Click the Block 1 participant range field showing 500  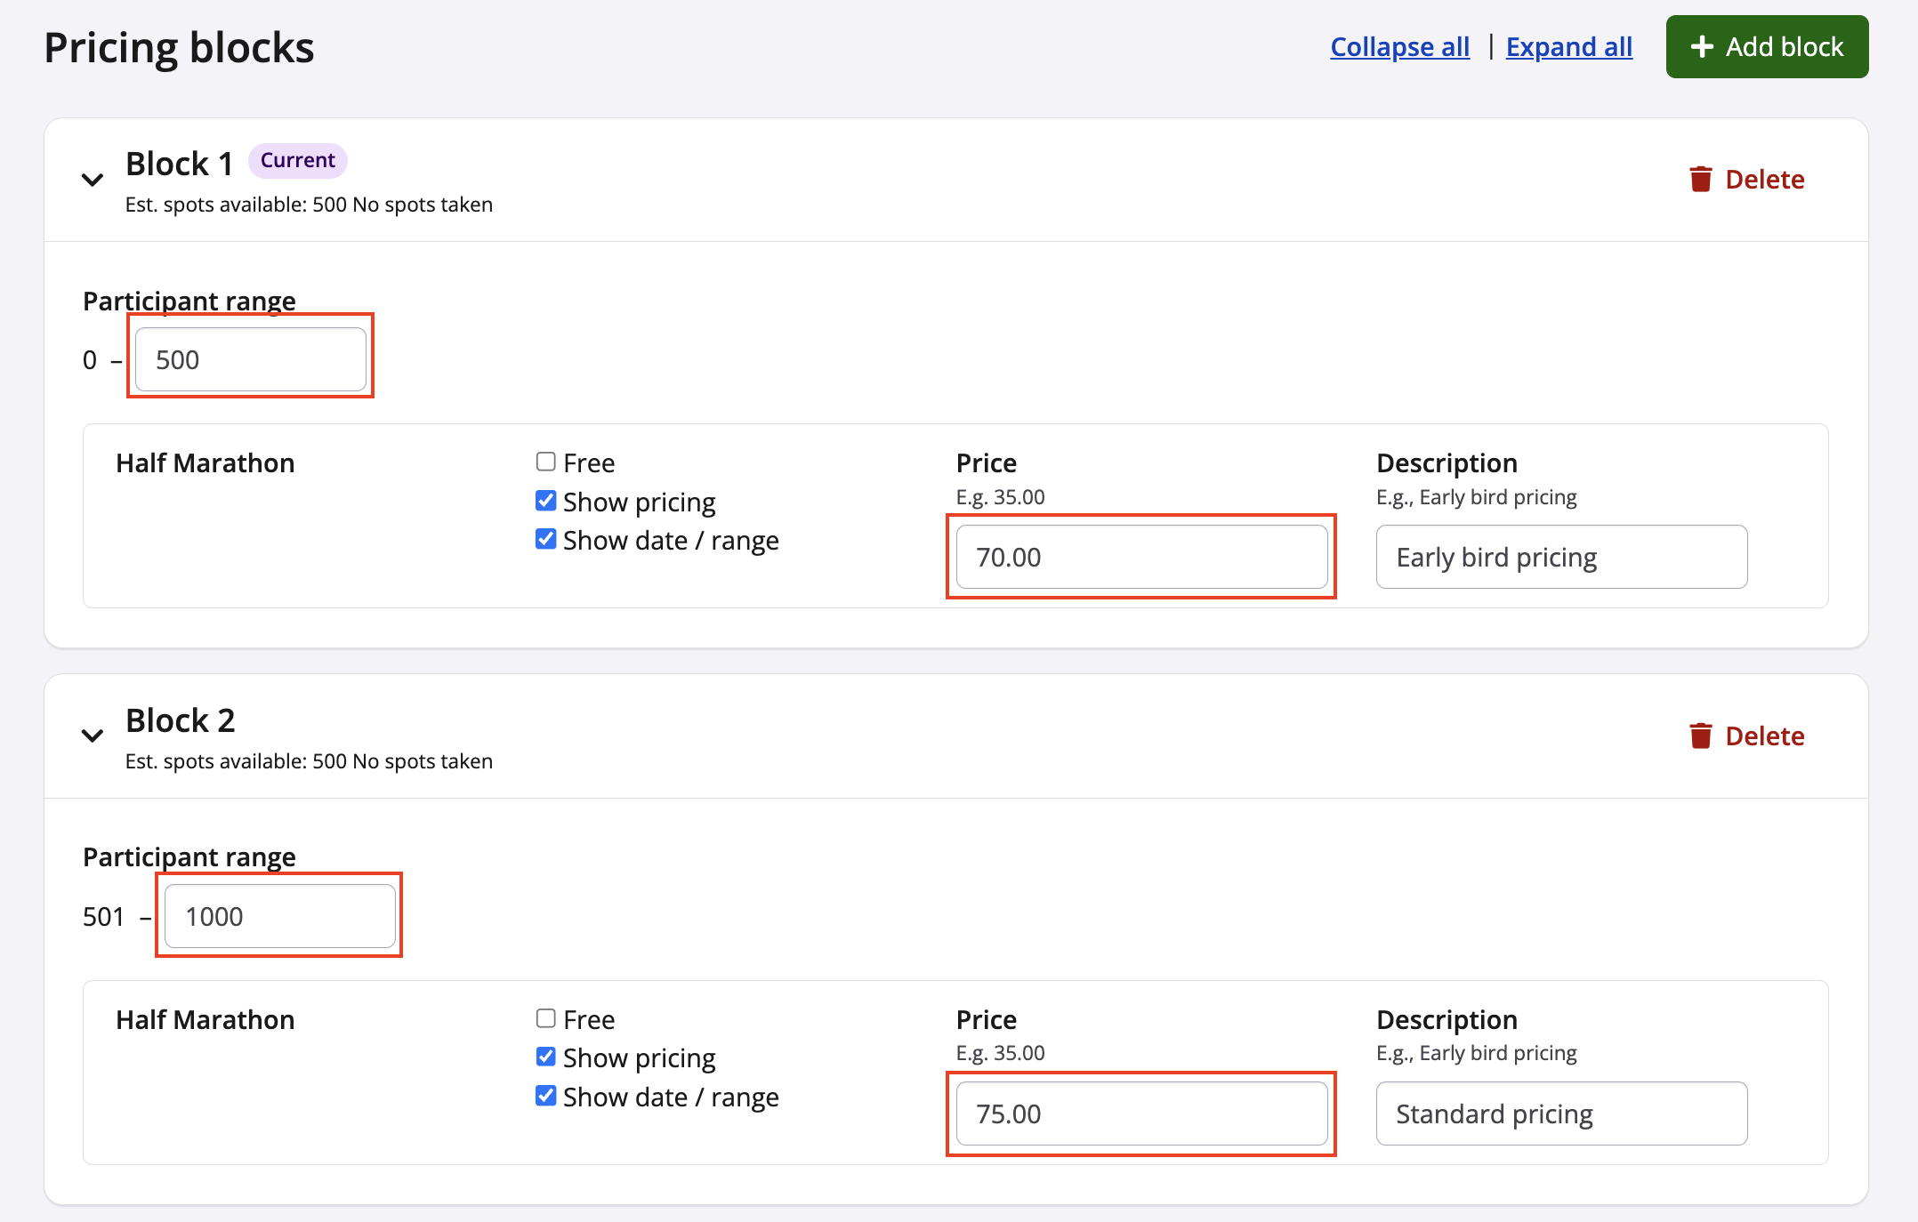[251, 359]
